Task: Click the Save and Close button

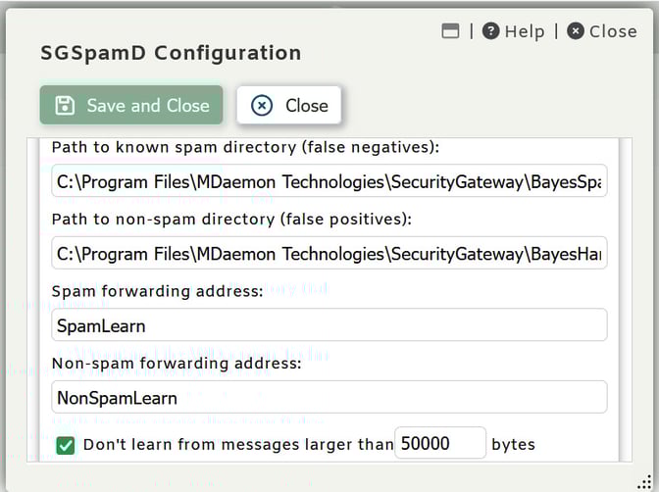Action: [131, 105]
